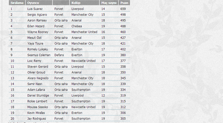Click the Sıralama column header
223x123 pixels.
pos(17,3)
